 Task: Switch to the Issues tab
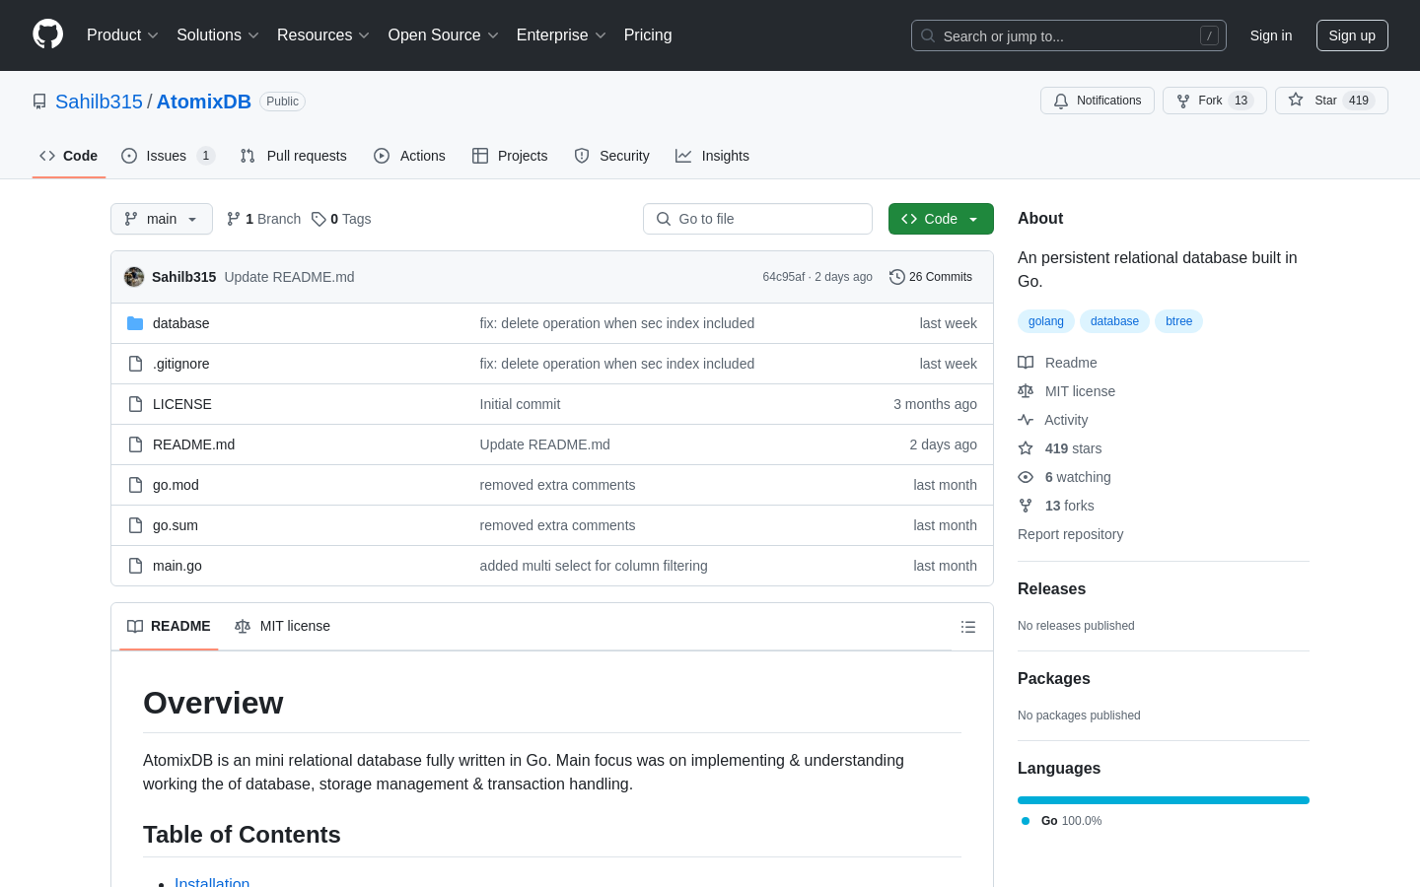tap(168, 156)
